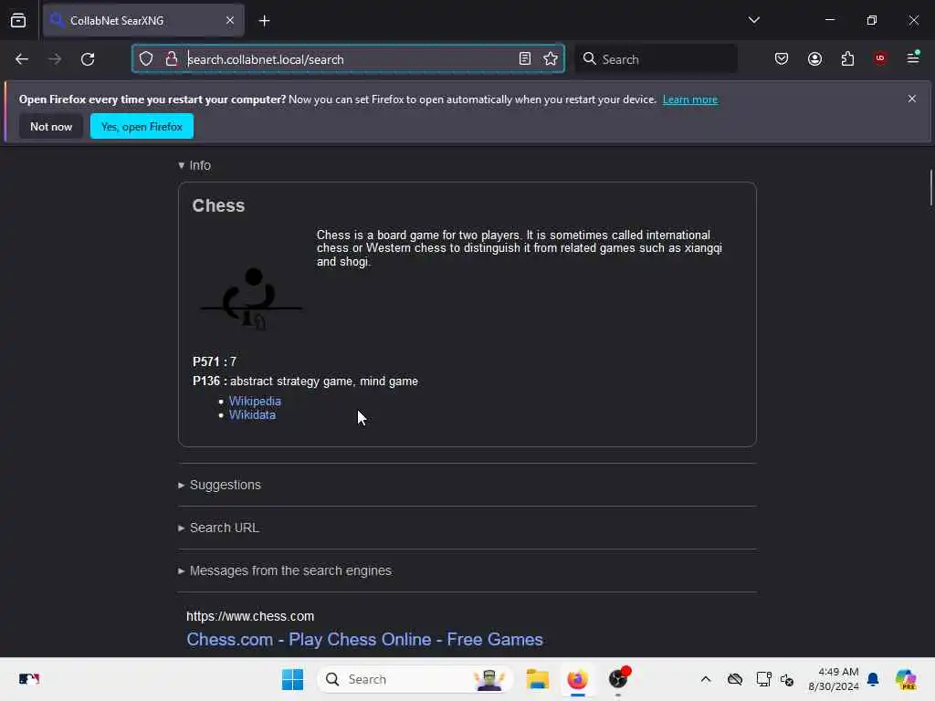Open notifications bell icon
This screenshot has width=935, height=701.
(873, 679)
